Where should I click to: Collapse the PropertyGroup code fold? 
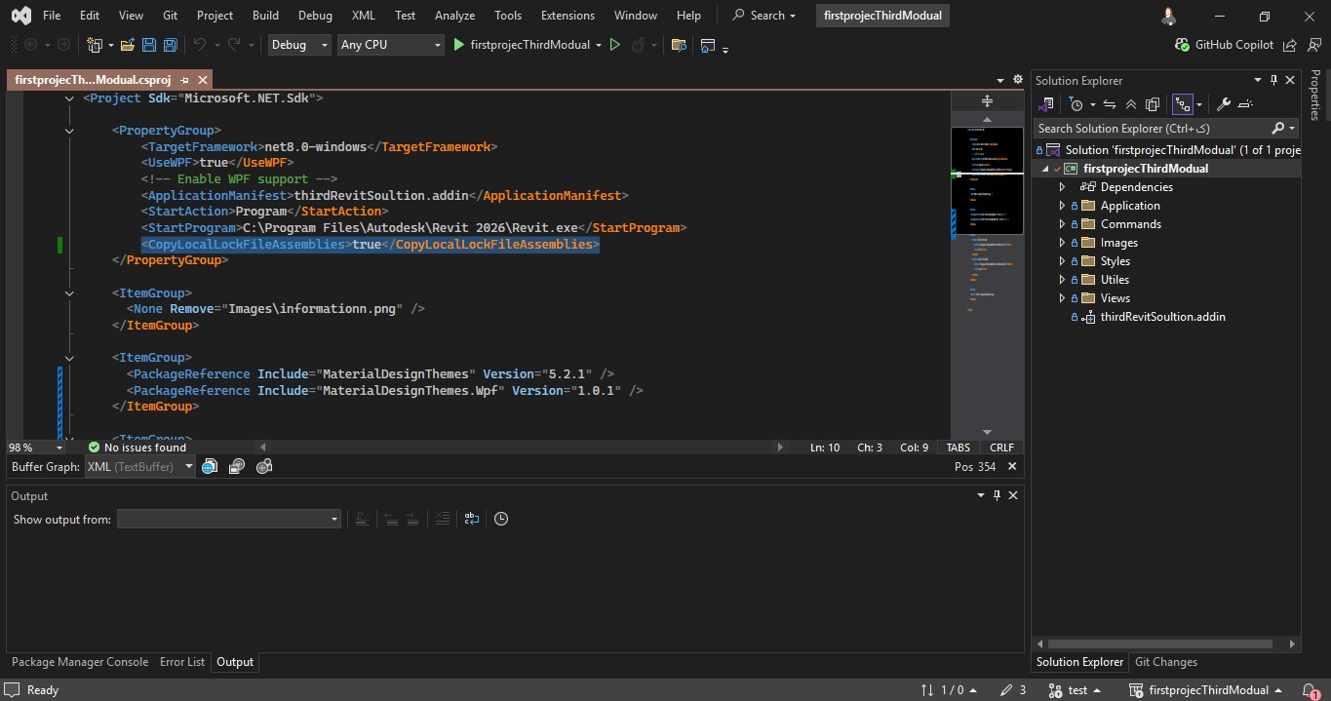(69, 131)
